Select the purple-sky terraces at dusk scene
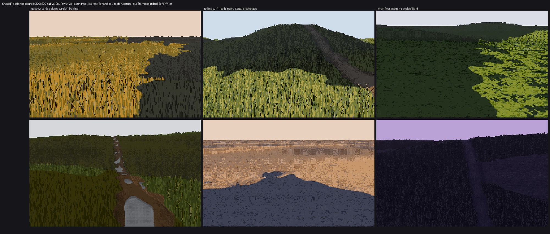The image size is (550, 234). [462, 173]
